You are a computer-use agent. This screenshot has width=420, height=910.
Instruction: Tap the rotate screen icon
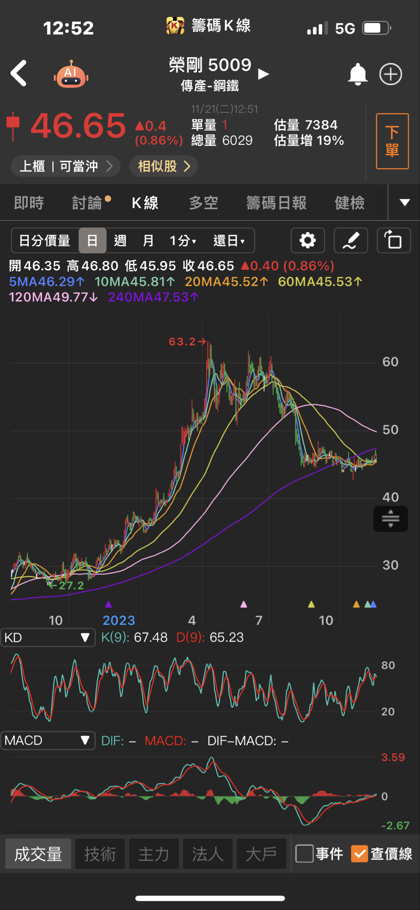[x=394, y=241]
